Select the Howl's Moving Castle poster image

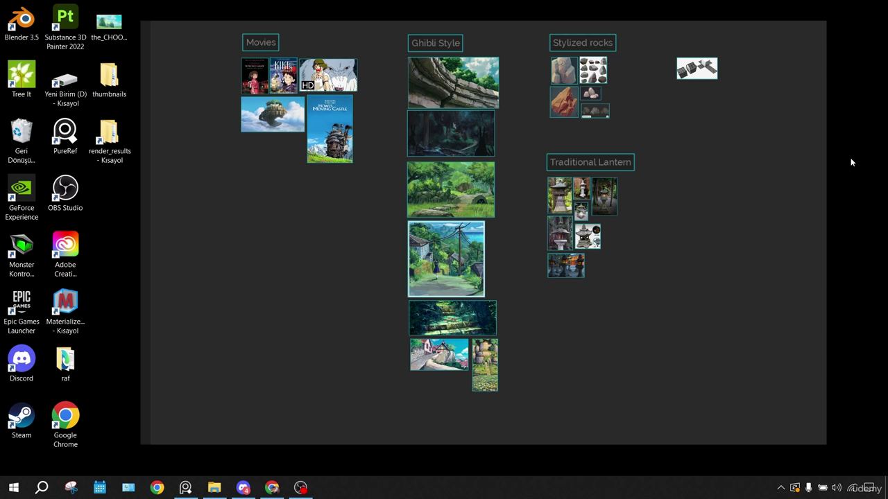tap(330, 130)
